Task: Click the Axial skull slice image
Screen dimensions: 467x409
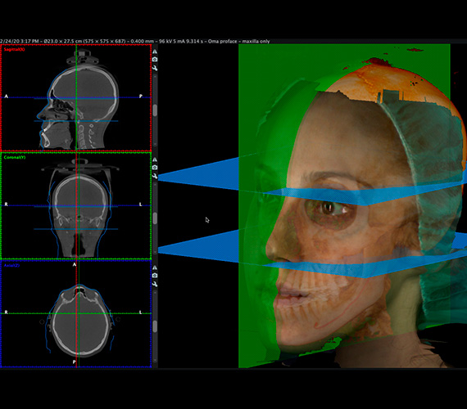Action: (79, 321)
